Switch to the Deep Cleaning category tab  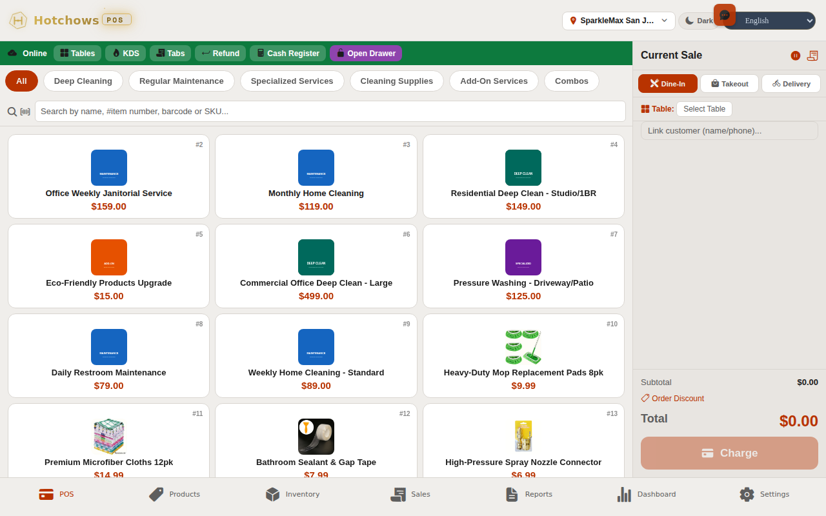click(83, 81)
